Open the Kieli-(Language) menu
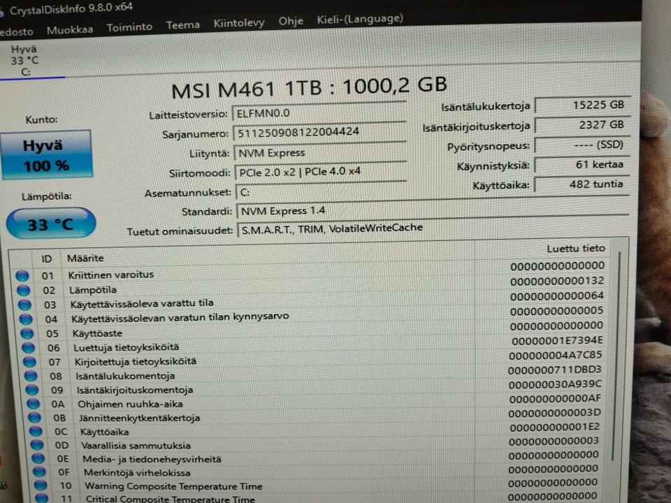The width and height of the screenshot is (671, 503). (x=360, y=19)
